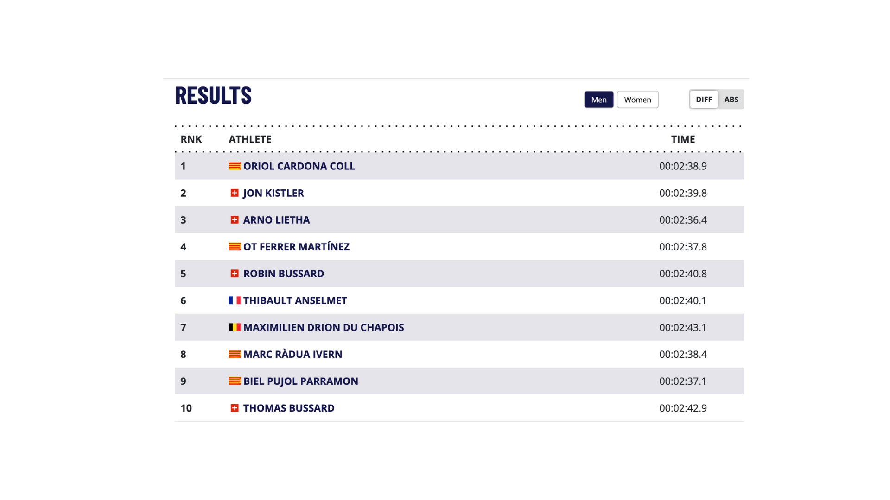Open Maximilien Drion du Chapois link

pyautogui.click(x=324, y=327)
